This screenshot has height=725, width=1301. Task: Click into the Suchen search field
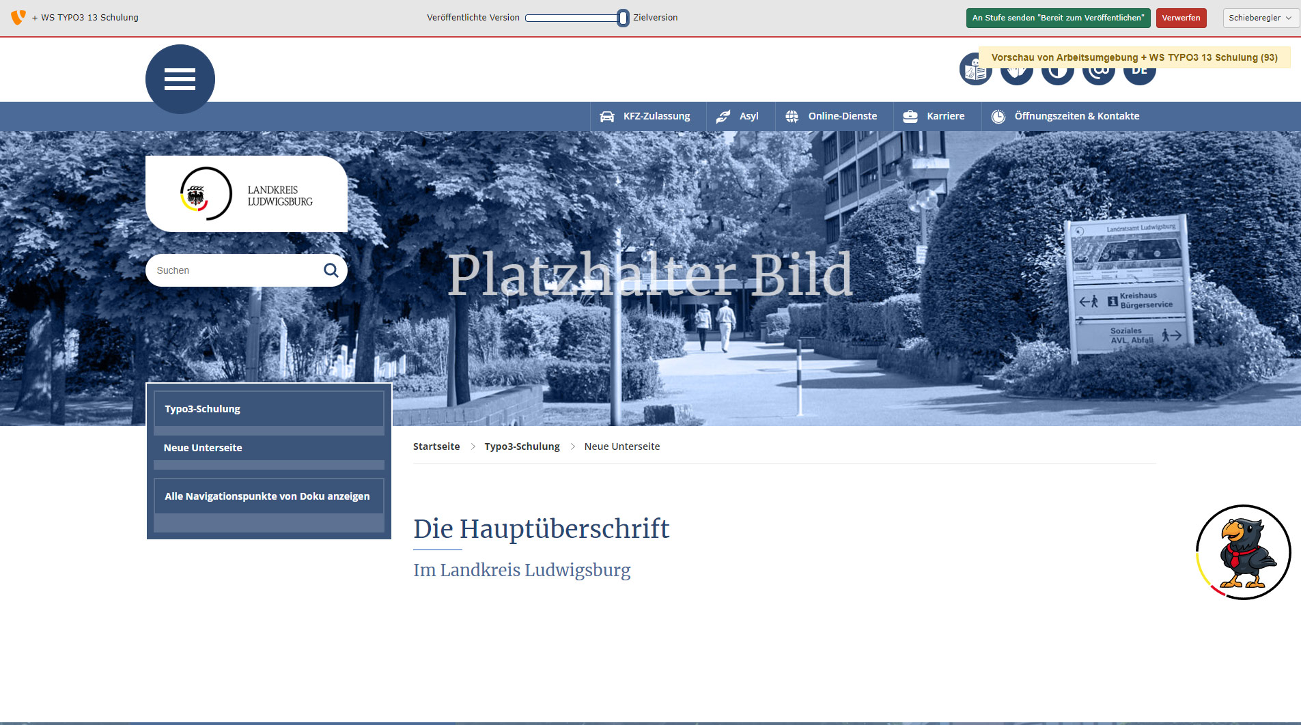point(232,270)
